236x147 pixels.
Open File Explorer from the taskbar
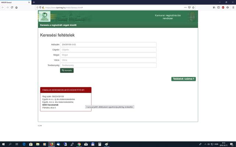[x=38, y=144]
